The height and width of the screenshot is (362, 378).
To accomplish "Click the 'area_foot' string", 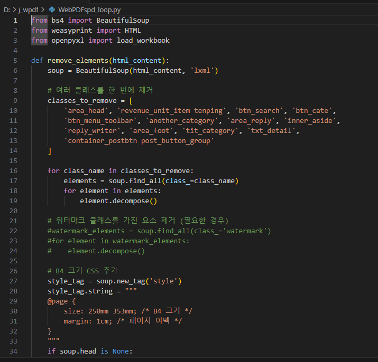I will coord(151,131).
